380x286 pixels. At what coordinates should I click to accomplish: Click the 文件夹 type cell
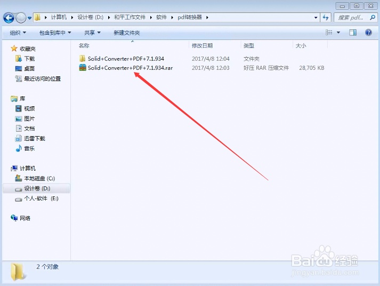(x=252, y=59)
